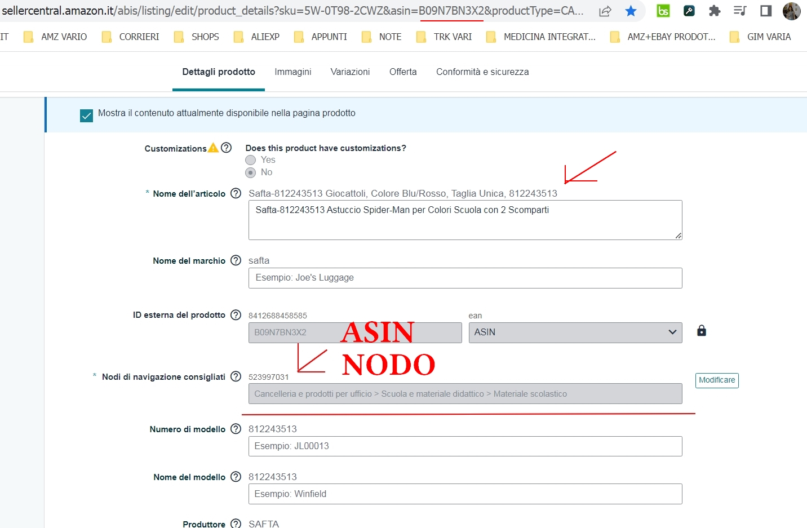
Task: Open the APPUNTI bookmark folder
Action: (x=321, y=37)
